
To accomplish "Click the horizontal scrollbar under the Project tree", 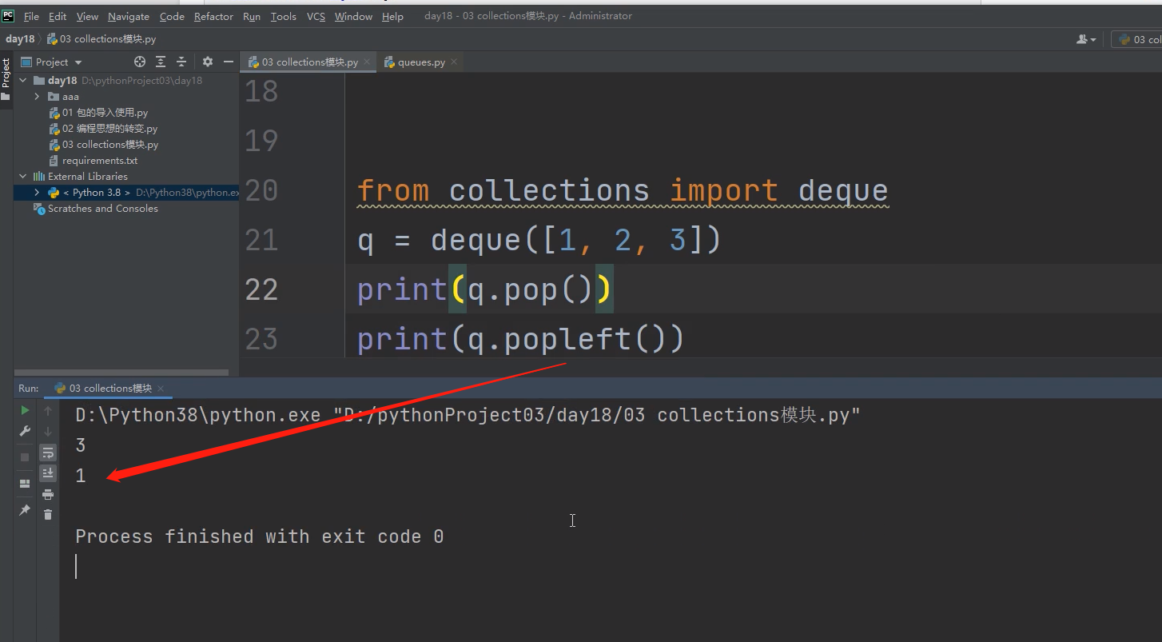I will 121,372.
